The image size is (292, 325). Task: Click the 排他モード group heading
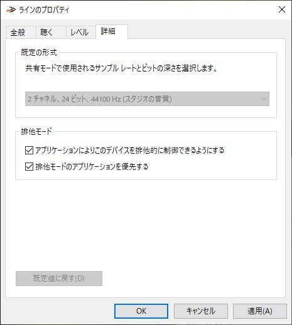pos(36,132)
